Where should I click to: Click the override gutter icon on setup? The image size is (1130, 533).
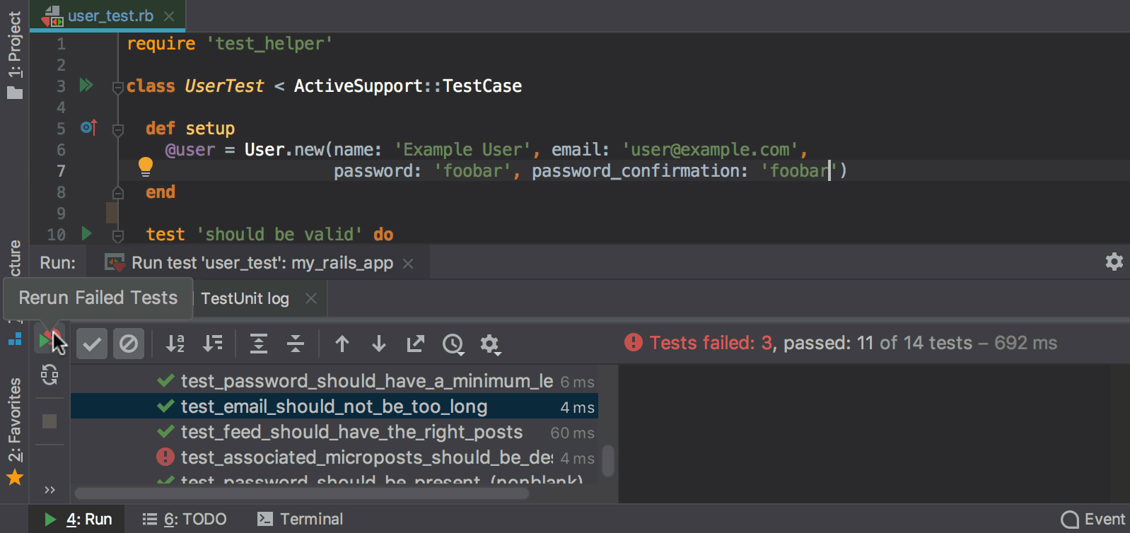(88, 127)
